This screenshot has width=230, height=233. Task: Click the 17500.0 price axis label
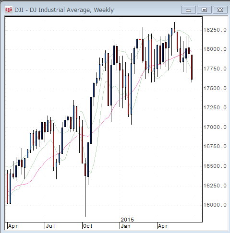[215, 88]
